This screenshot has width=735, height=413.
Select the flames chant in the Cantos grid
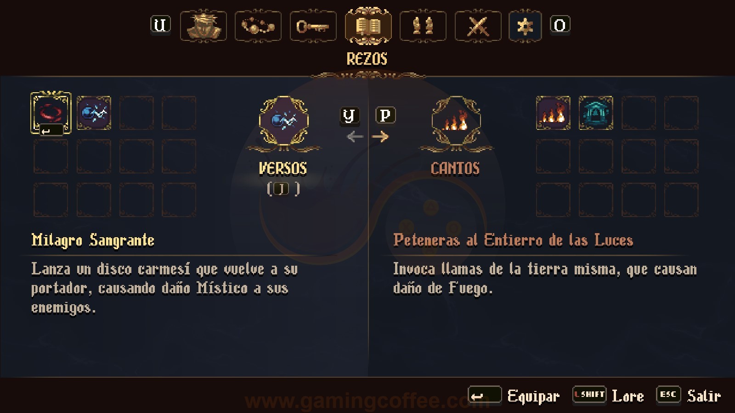click(x=553, y=113)
